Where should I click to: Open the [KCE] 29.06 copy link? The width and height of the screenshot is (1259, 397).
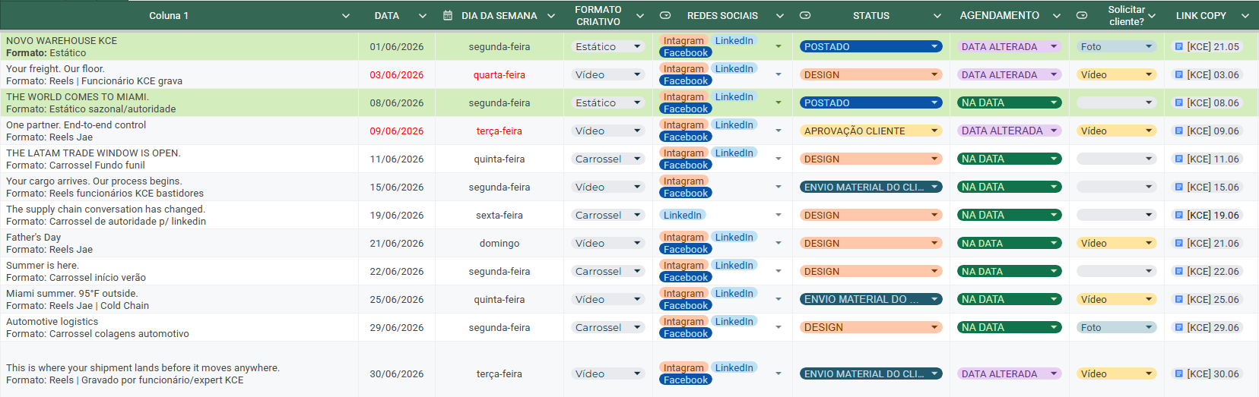coord(1207,327)
